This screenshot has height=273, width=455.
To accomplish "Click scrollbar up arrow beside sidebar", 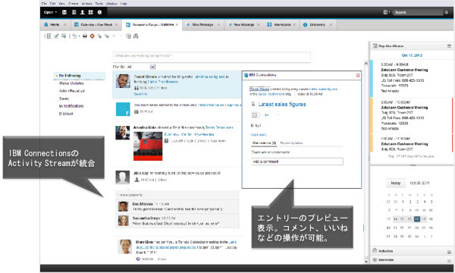I will [x=366, y=63].
